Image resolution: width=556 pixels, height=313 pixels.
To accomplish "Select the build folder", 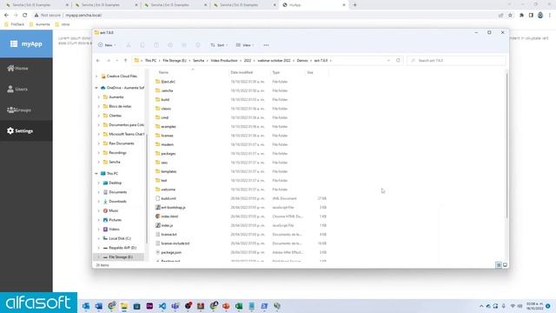I will coord(165,100).
